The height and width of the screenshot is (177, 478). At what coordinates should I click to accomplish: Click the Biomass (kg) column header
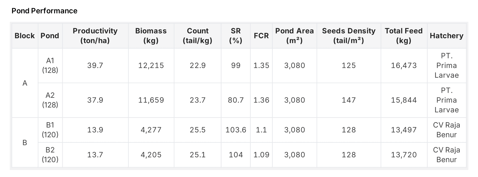[x=151, y=36]
